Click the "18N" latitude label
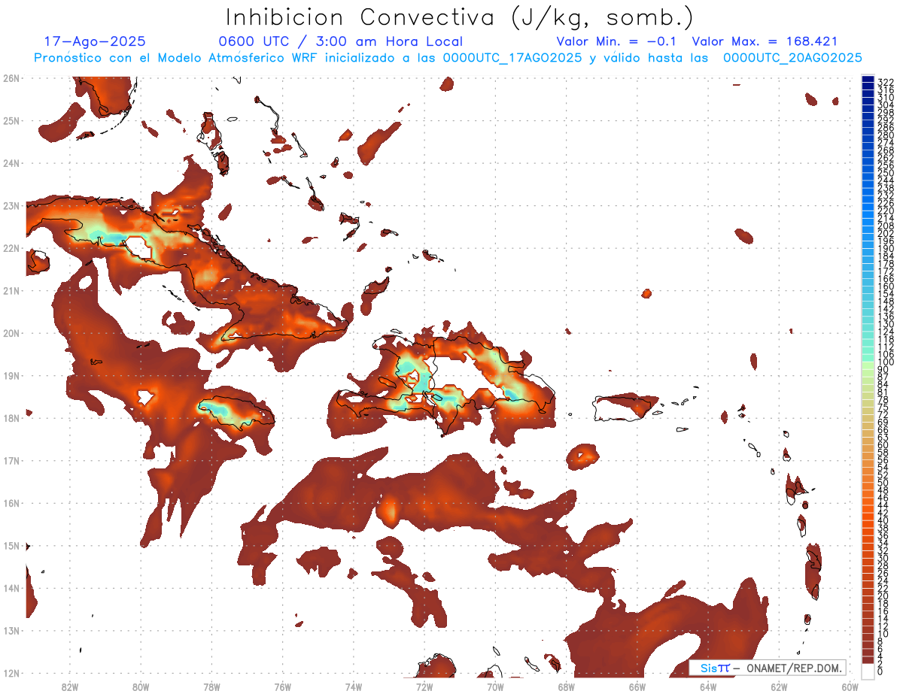Screen dimensions: 903x697 (x=11, y=418)
